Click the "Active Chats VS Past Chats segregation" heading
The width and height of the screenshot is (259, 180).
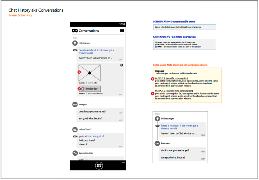click(x=174, y=37)
